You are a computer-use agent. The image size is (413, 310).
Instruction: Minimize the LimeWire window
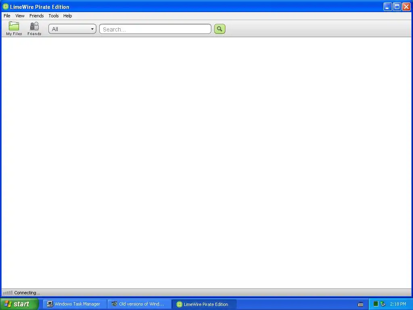[x=388, y=6]
